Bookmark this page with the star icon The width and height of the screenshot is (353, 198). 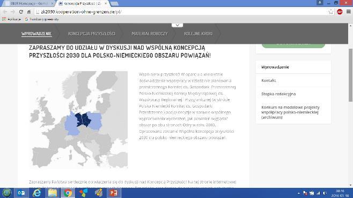click(330, 12)
